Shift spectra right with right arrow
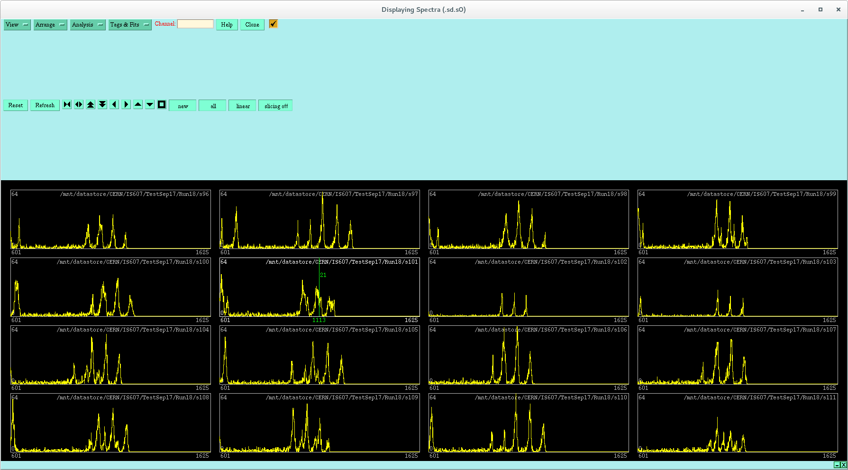Viewport: 848px width, 470px height. tap(126, 105)
